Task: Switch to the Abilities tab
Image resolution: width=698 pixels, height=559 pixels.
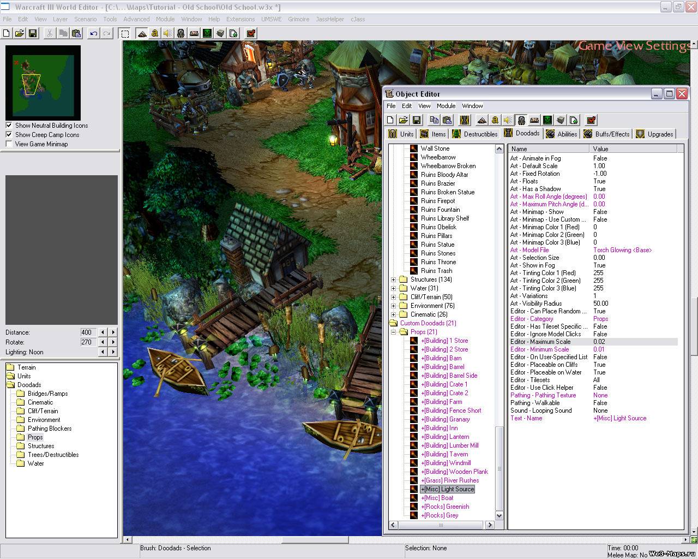Action: tap(562, 134)
